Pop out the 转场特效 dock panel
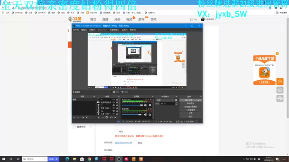Viewport: 289px width, 162px height. coord(176,96)
